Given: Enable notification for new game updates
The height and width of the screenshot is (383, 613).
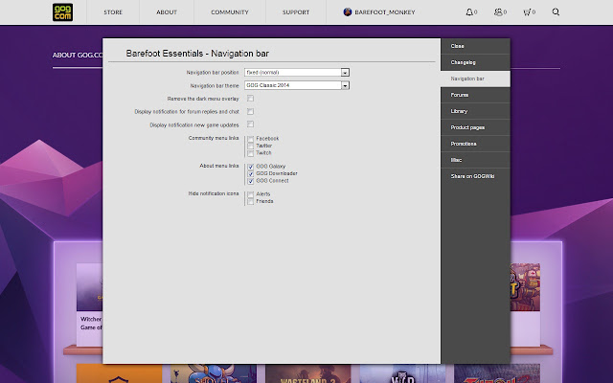Looking at the screenshot, I should (250, 124).
